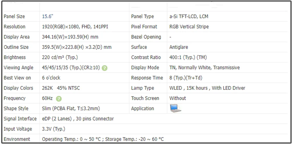Click the 220 cd/m² brightness value
The width and height of the screenshot is (292, 144).
click(60, 57)
